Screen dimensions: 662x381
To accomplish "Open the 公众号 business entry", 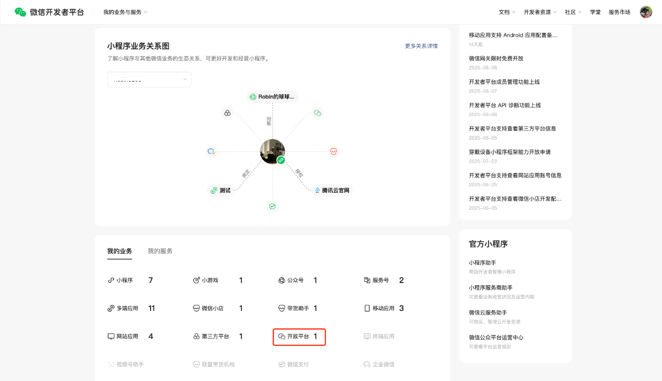I will (x=295, y=280).
